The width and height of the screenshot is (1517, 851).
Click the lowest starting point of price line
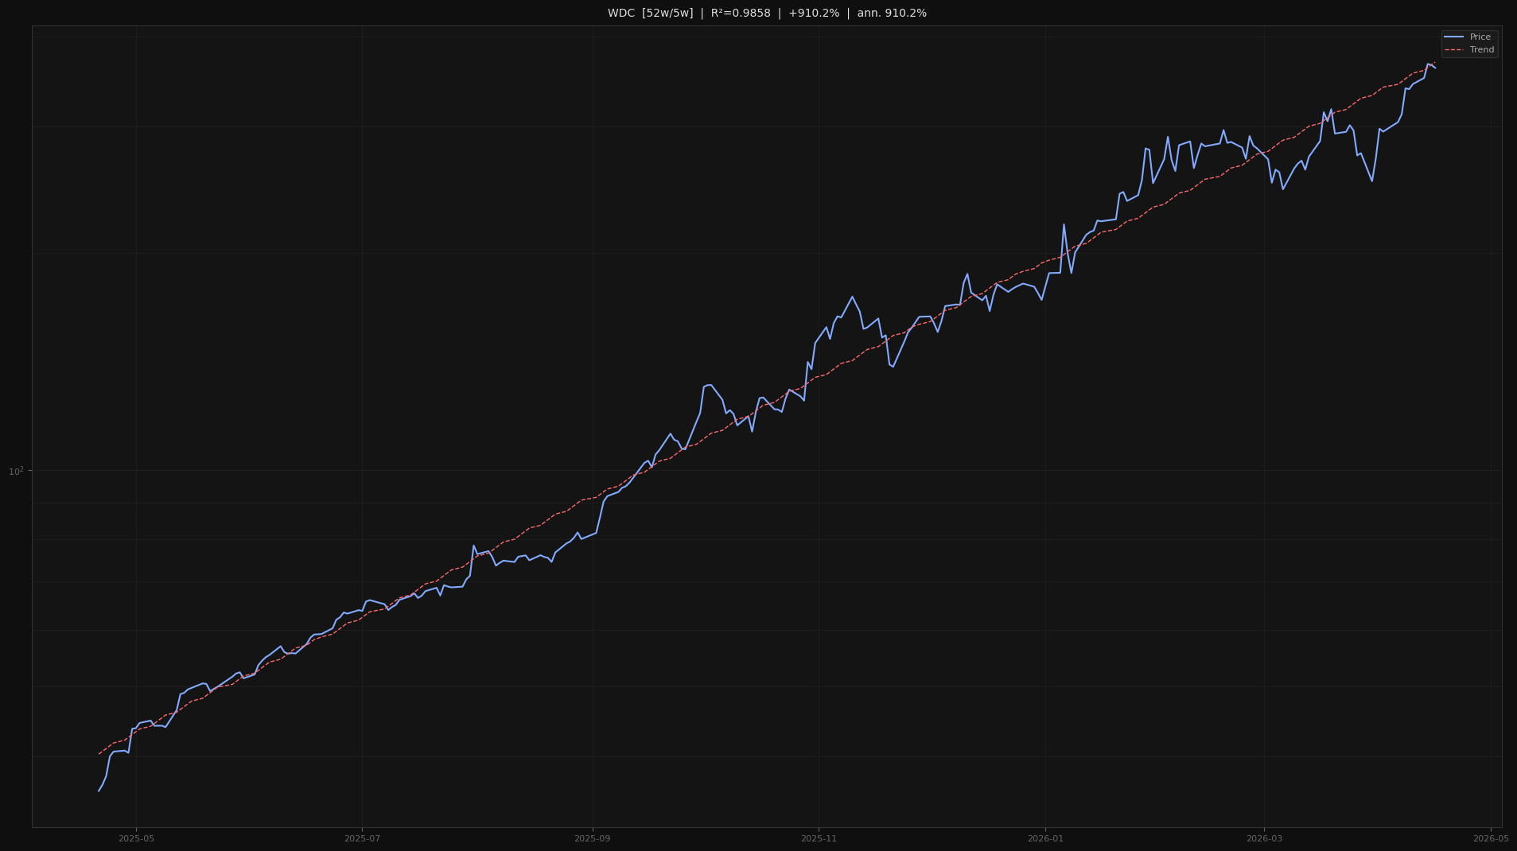99,791
